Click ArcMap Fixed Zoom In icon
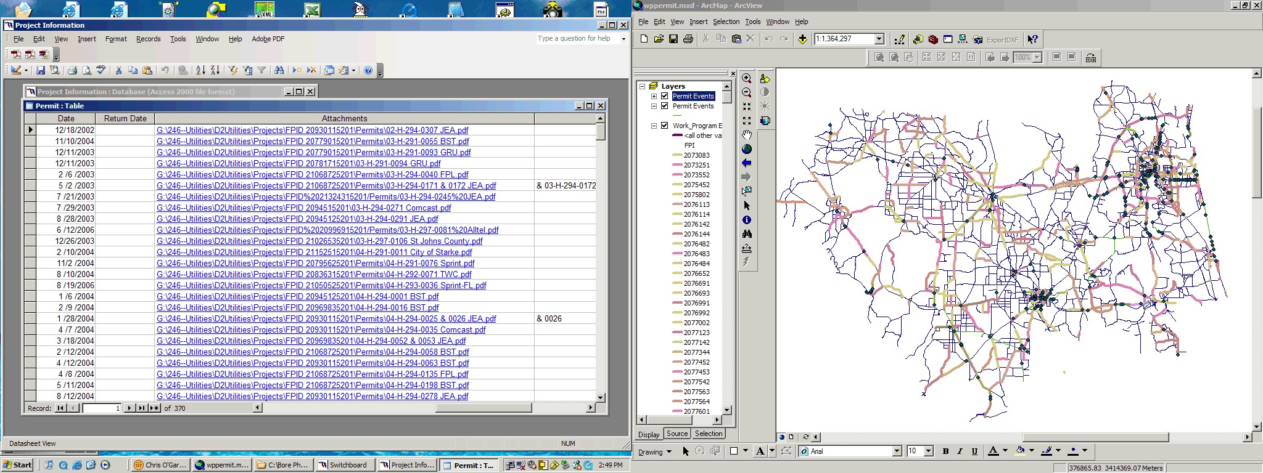The image size is (1263, 473). (747, 107)
